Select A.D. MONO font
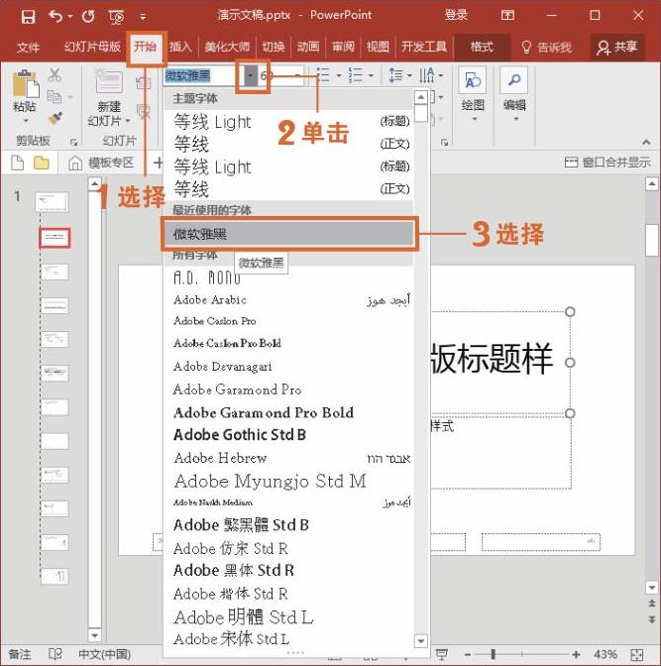The height and width of the screenshot is (666, 661). click(x=288, y=278)
